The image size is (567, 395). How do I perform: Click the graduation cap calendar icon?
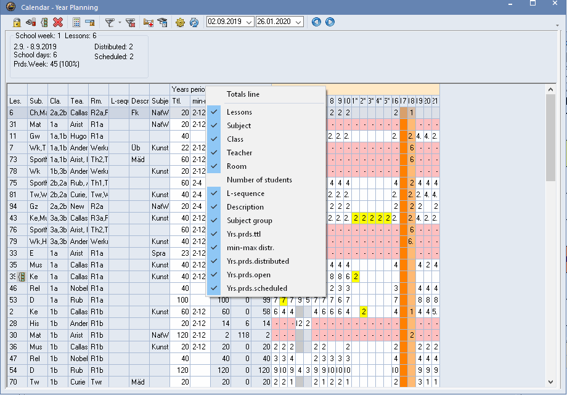[x=162, y=22]
